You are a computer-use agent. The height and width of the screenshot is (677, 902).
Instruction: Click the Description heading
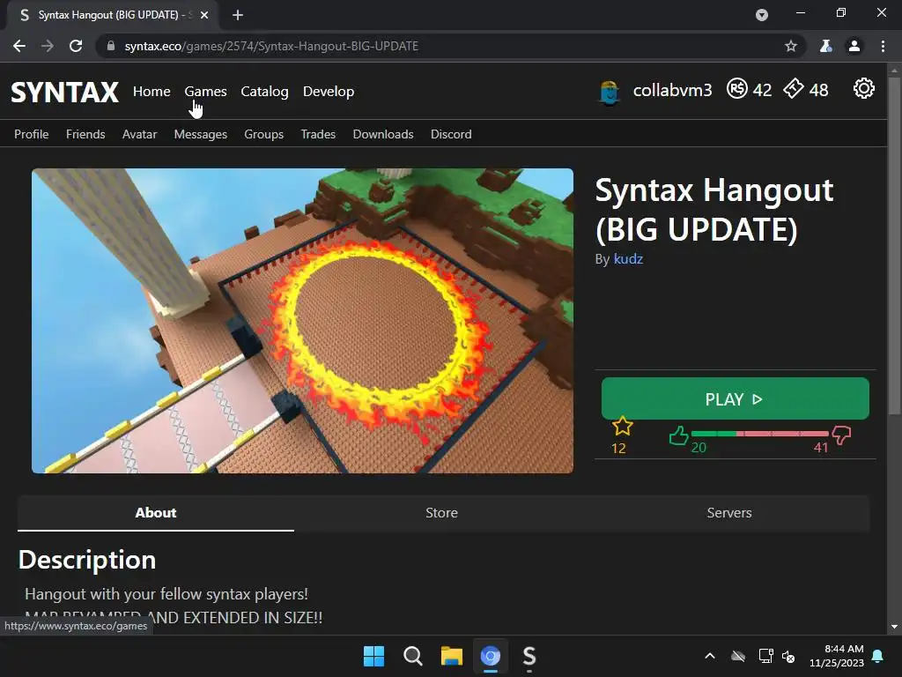pos(87,560)
